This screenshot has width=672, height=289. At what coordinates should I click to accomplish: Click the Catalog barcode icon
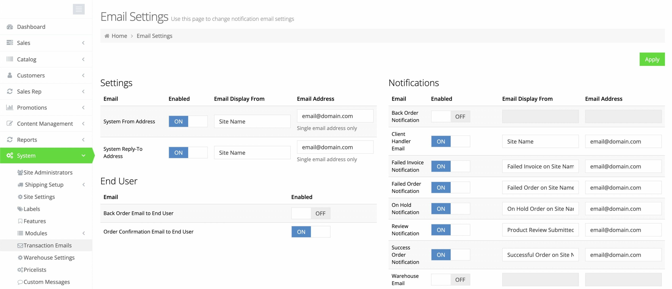pos(10,59)
